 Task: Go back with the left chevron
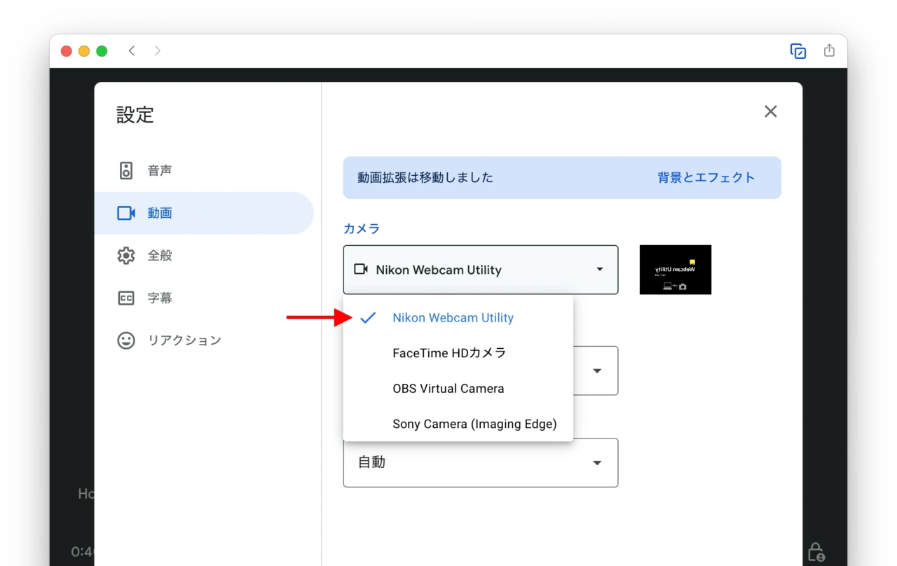tap(132, 50)
